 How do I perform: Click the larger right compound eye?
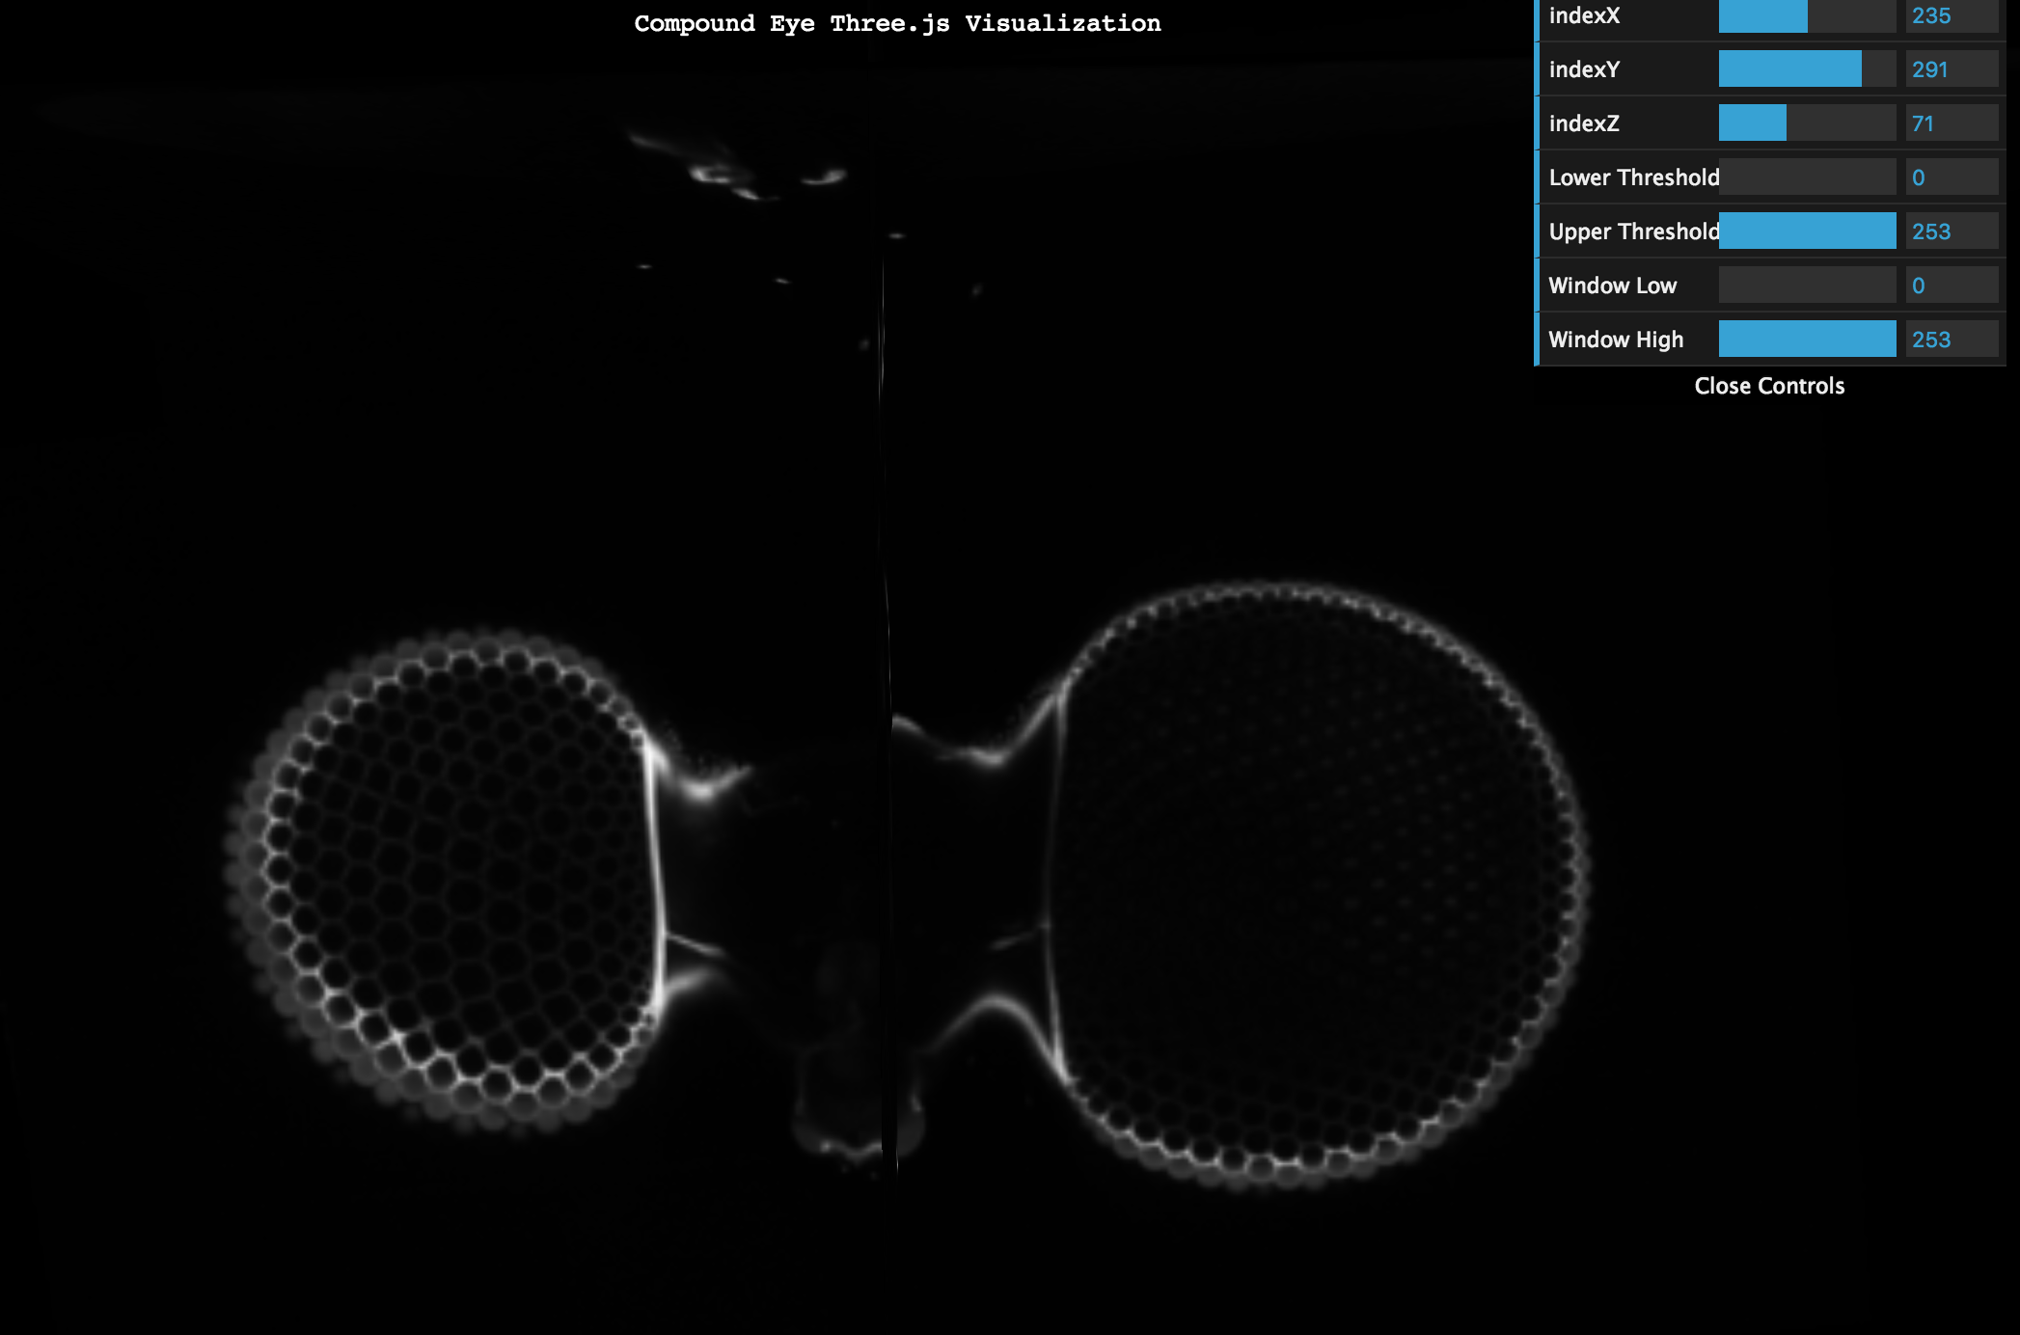click(x=1322, y=883)
